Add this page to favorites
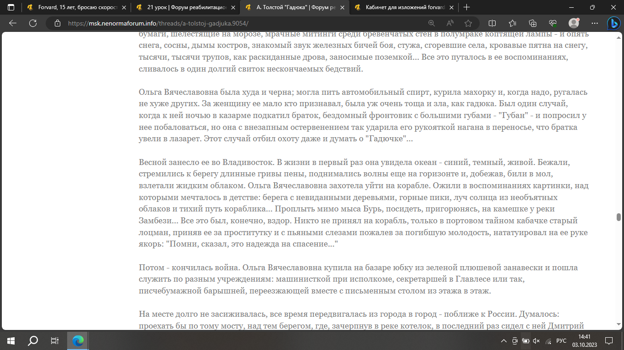This screenshot has height=350, width=624. click(468, 23)
